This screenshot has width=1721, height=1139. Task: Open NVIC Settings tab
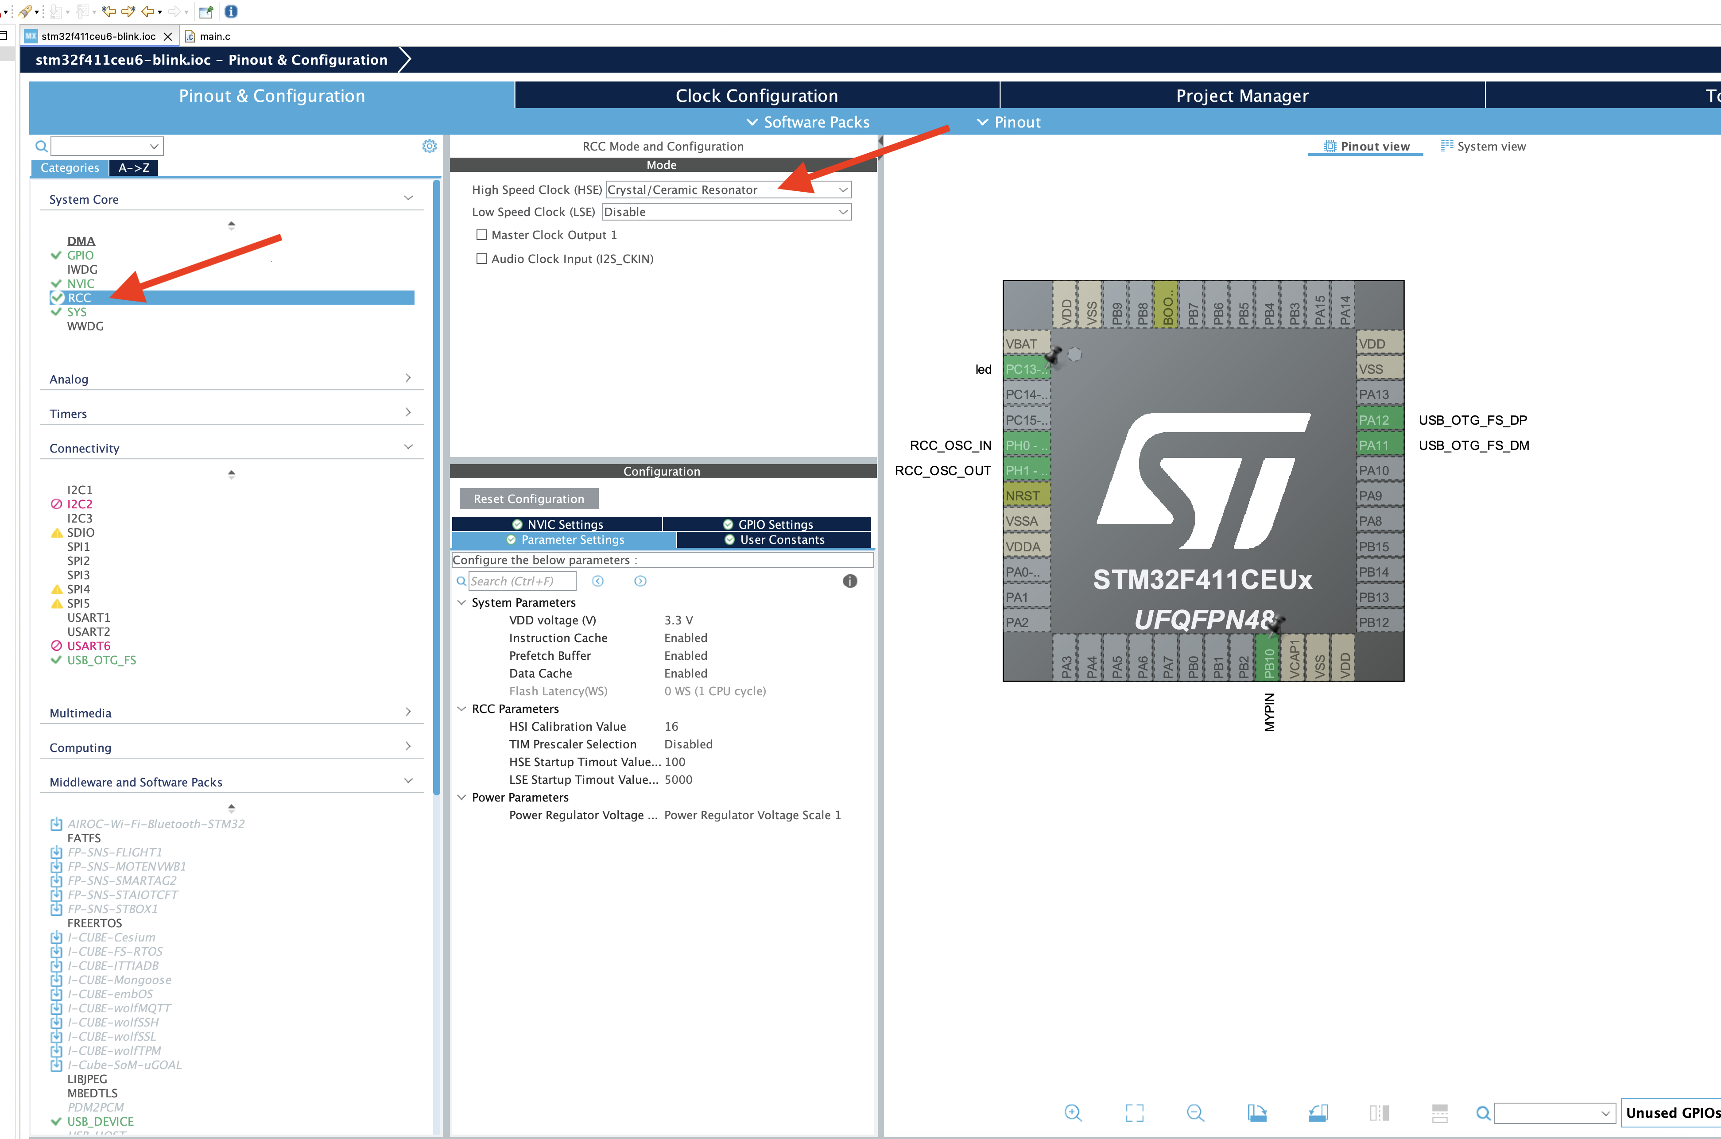click(x=557, y=524)
